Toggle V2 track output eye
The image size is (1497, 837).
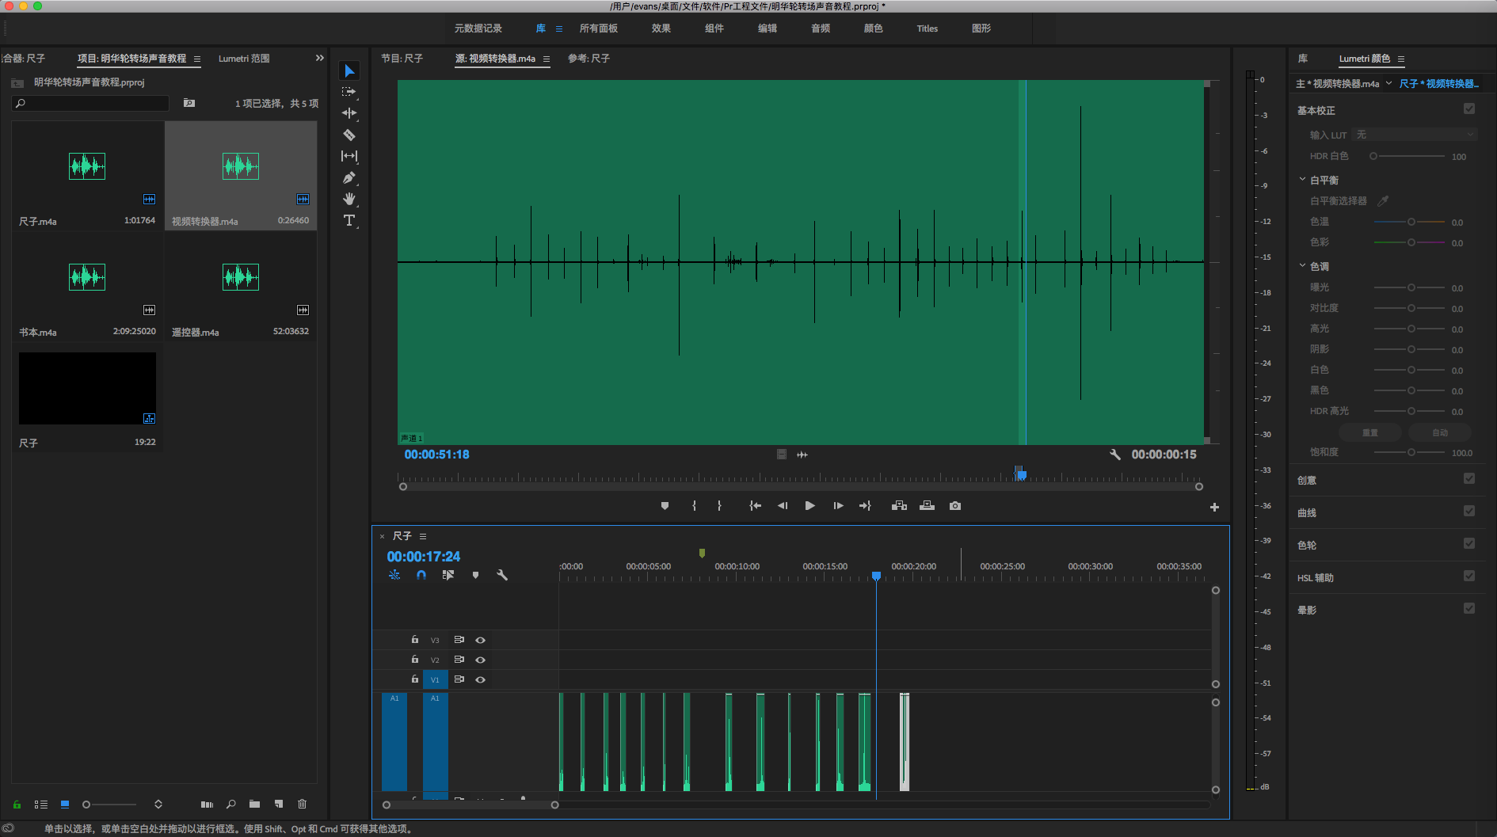click(480, 660)
